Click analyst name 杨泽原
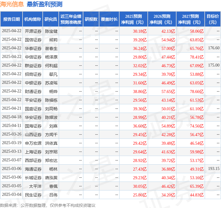Screen dimensions: 221x208 [51, 57]
